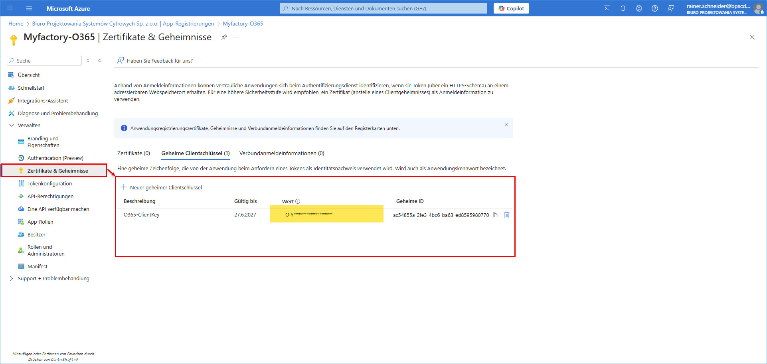767x364 pixels.
Task: Focus the sidebar Suche field
Action: [x=44, y=61]
